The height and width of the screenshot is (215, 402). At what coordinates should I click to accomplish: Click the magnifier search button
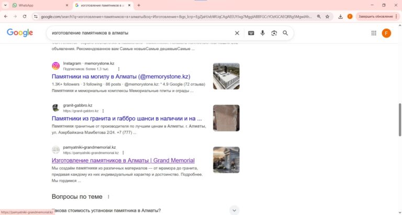point(285,33)
